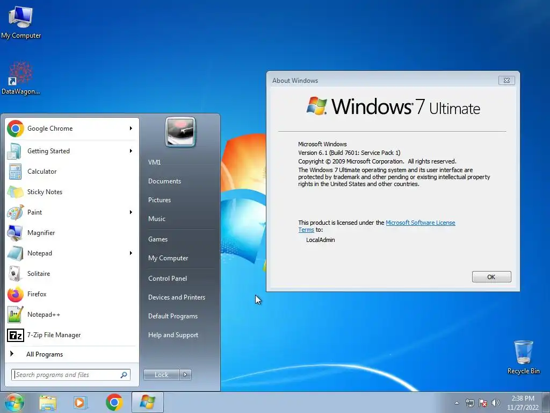Image resolution: width=550 pixels, height=413 pixels.
Task: Click the taskbar clock and date
Action: (x=523, y=403)
